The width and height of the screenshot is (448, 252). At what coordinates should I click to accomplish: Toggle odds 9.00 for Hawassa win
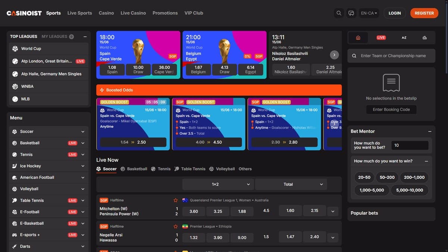click(x=242, y=237)
